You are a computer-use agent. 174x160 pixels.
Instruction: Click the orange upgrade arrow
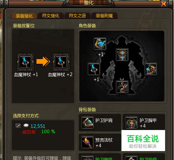(x=43, y=61)
